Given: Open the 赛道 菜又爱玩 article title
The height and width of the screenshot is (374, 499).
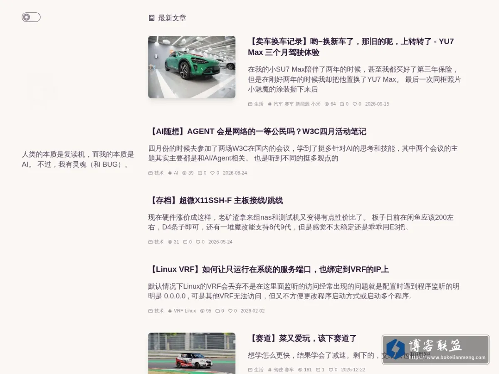Looking at the screenshot, I should [x=302, y=339].
